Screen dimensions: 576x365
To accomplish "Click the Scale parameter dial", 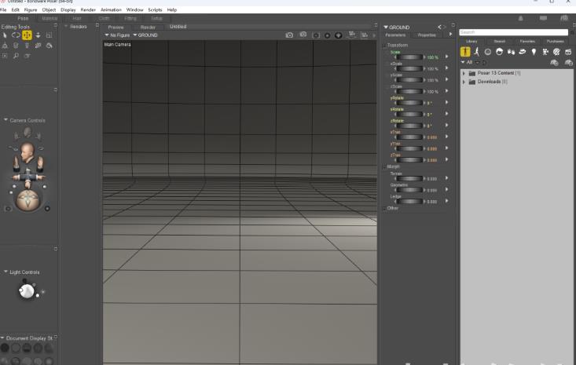I will (x=409, y=57).
